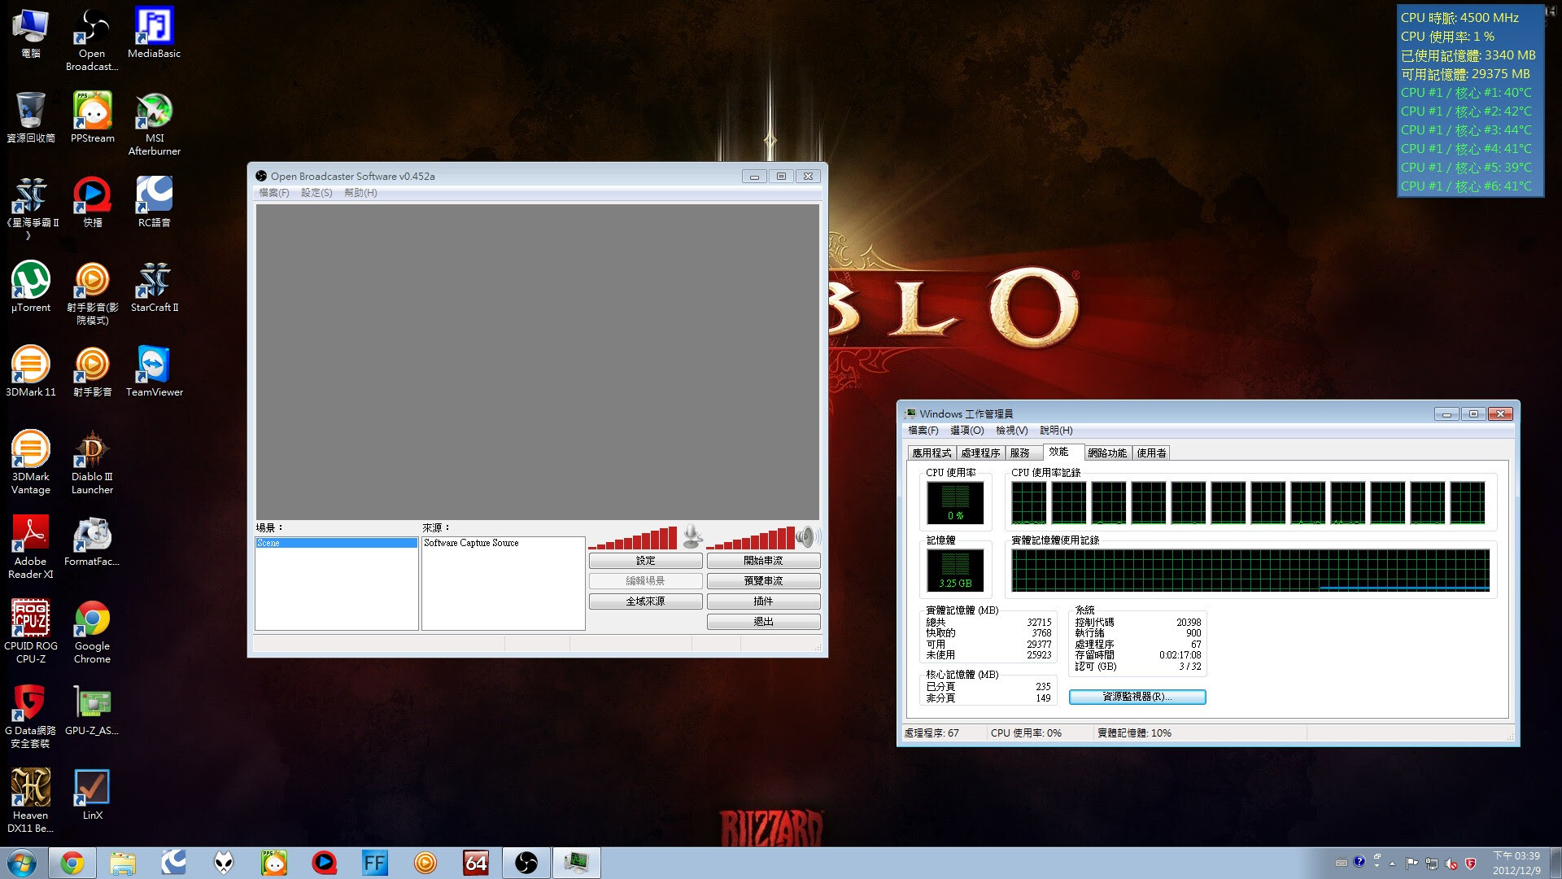The height and width of the screenshot is (879, 1562).
Task: Open the 快播 desktop shortcut
Action: click(x=92, y=202)
